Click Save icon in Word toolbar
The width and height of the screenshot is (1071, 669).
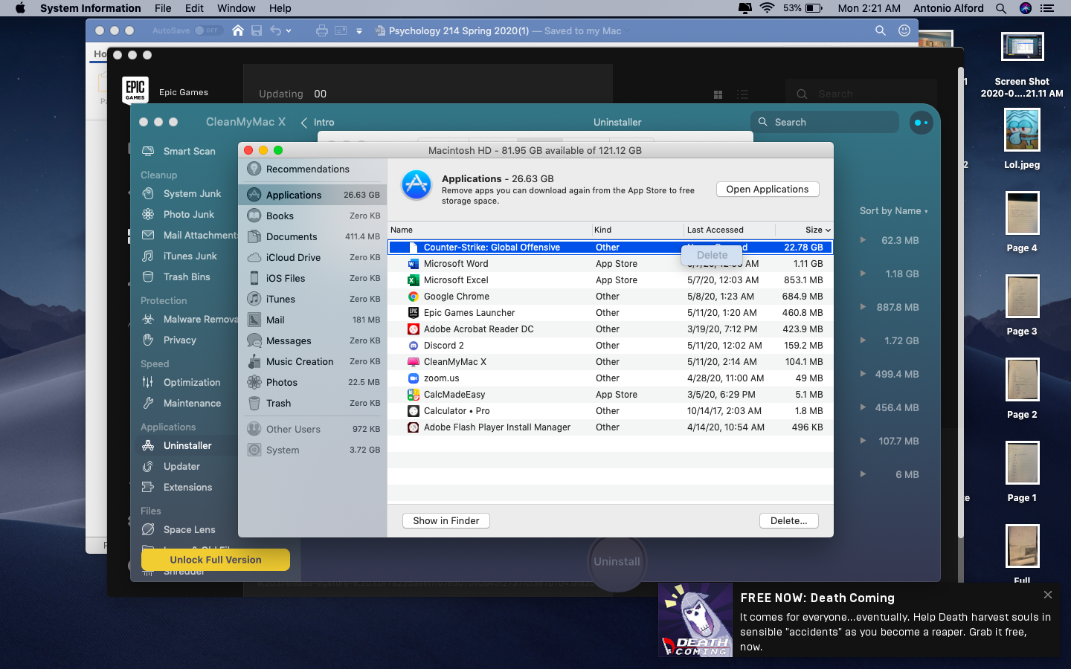257,30
